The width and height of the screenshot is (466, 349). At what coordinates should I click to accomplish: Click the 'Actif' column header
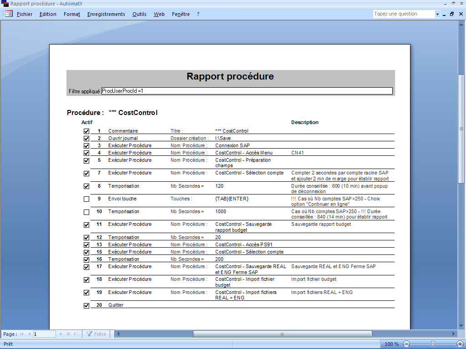(x=87, y=122)
